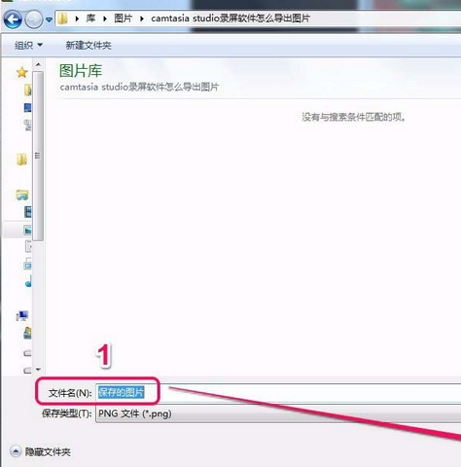The width and height of the screenshot is (461, 467).
Task: Select 图片 in the address path
Action: [x=124, y=18]
